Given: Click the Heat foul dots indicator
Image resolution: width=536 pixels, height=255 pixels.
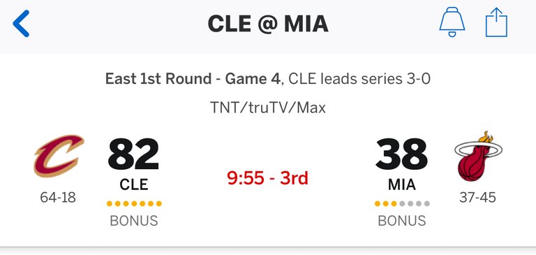Looking at the screenshot, I should coord(402,204).
